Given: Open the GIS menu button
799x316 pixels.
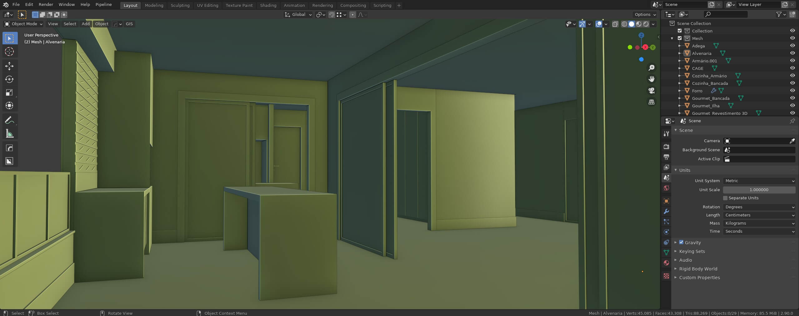Looking at the screenshot, I should click(x=129, y=24).
